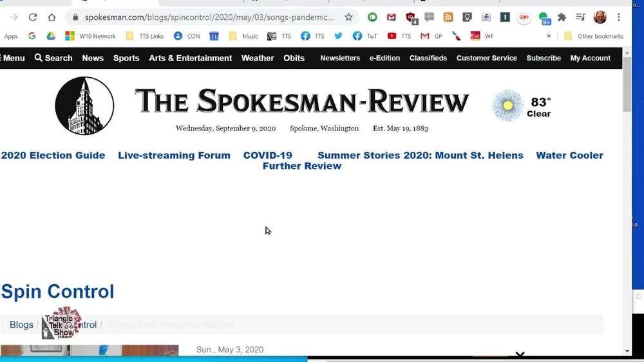Go to the Weather section
This screenshot has height=362, width=644.
point(258,59)
